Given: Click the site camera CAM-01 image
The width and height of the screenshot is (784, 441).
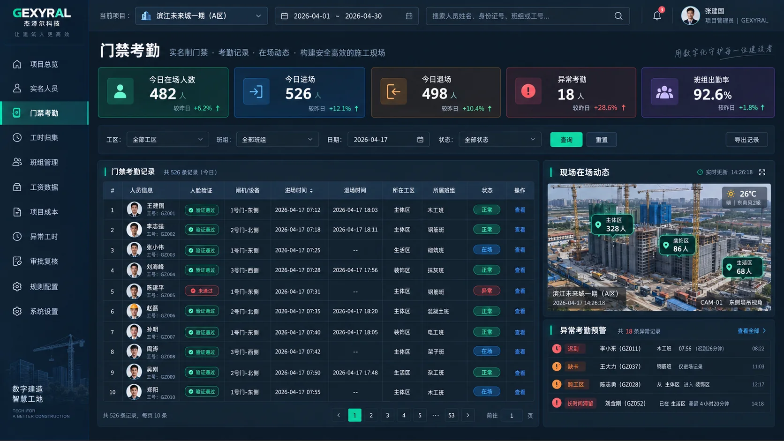Looking at the screenshot, I should click(659, 247).
